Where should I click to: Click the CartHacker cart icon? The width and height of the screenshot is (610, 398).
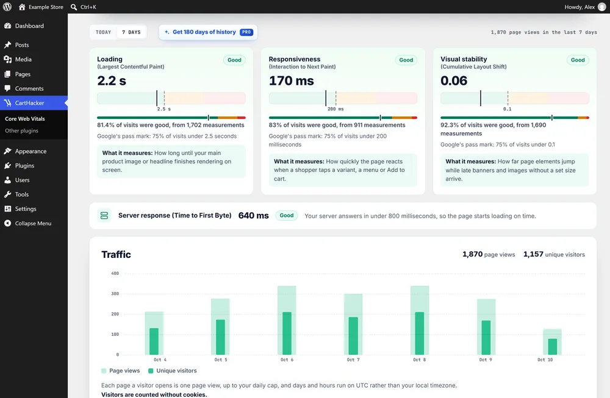[7, 102]
